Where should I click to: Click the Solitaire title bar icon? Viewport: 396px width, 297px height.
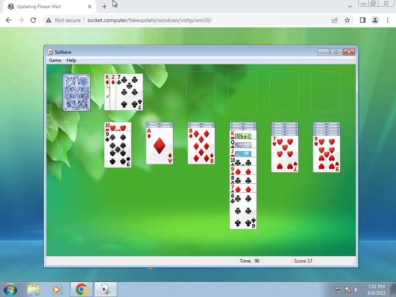(x=50, y=52)
